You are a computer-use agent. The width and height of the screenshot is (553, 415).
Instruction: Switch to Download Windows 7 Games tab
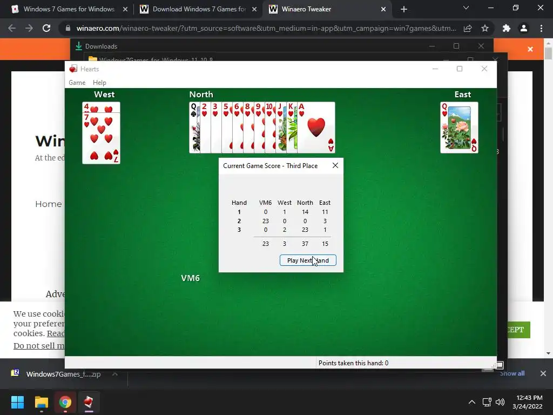pyautogui.click(x=199, y=9)
